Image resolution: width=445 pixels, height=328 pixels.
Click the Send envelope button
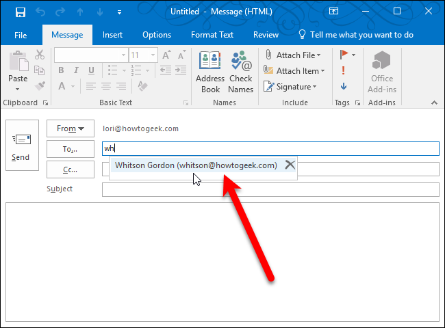pyautogui.click(x=22, y=145)
